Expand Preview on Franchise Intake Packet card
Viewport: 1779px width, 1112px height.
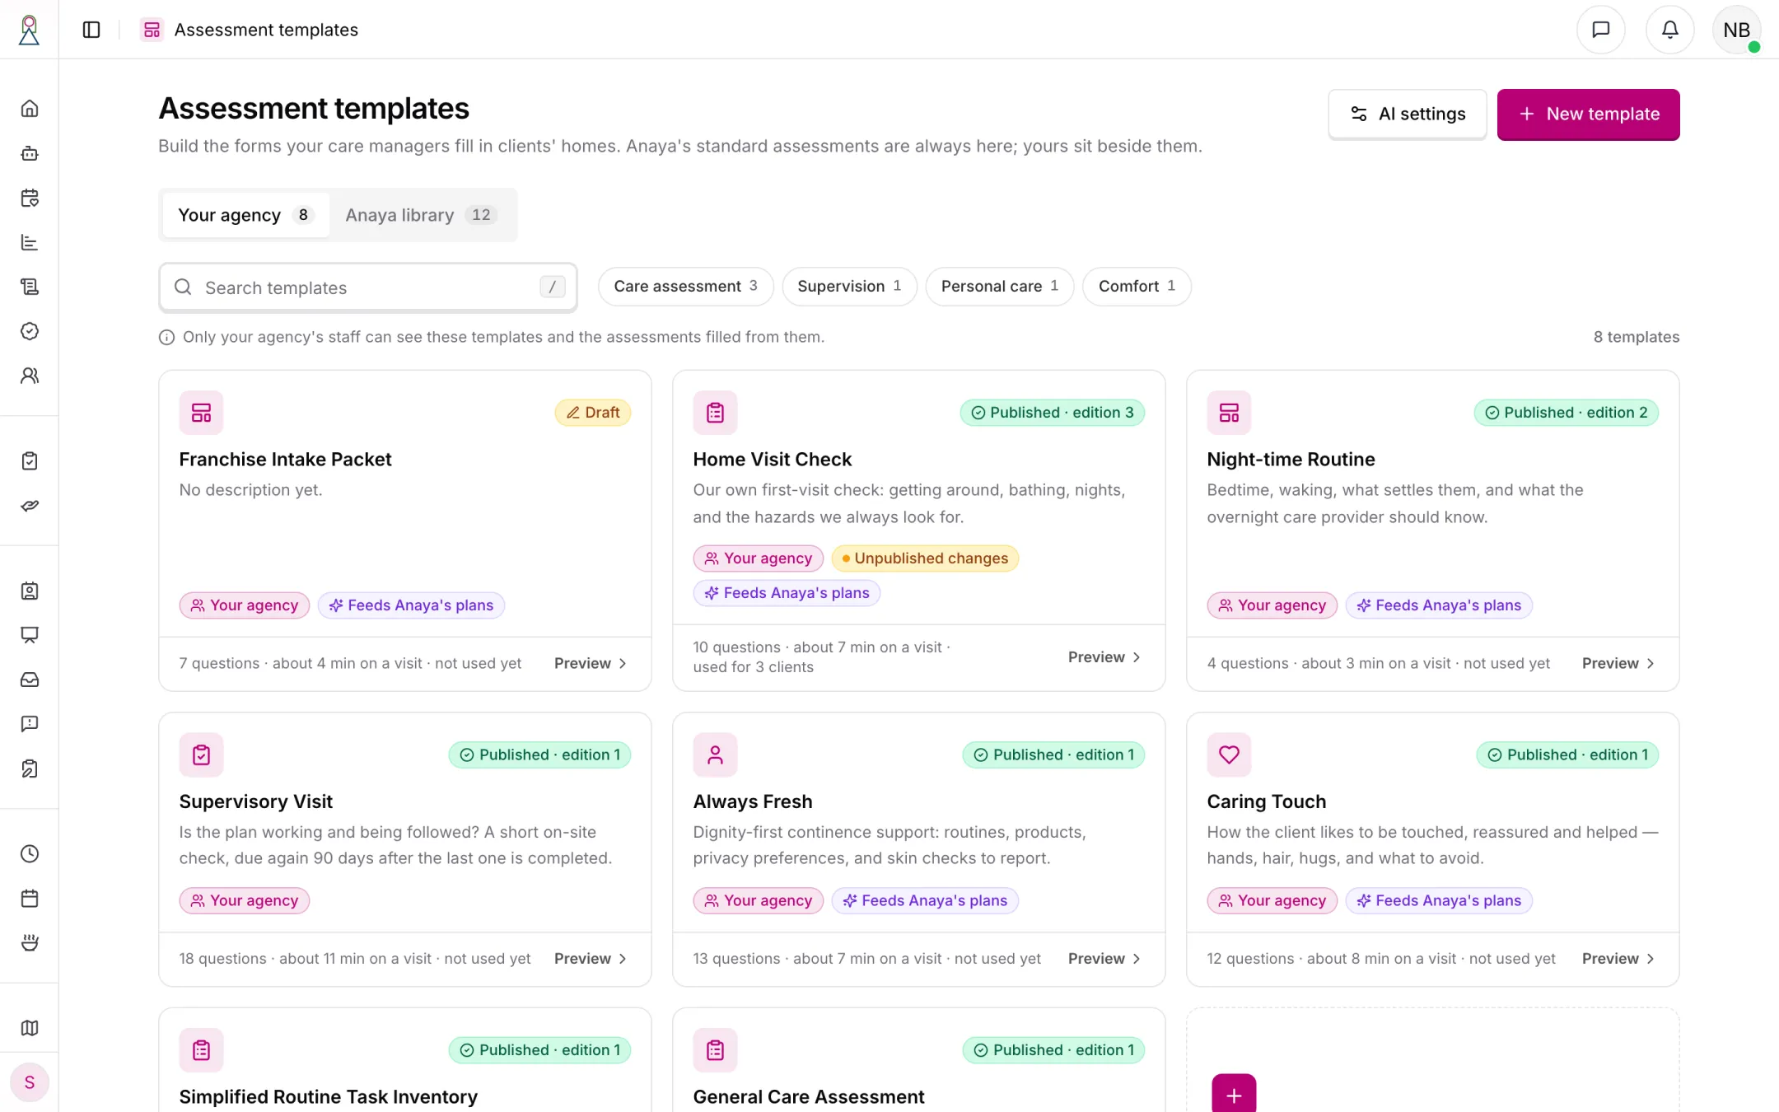tap(591, 663)
